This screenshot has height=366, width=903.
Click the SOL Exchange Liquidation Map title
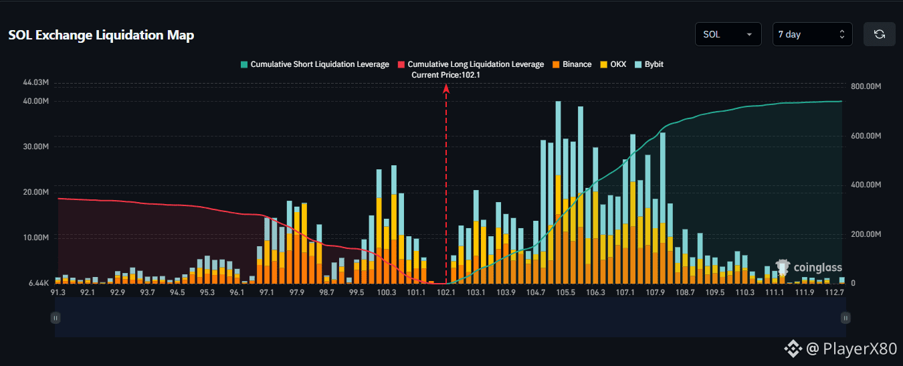click(x=101, y=35)
